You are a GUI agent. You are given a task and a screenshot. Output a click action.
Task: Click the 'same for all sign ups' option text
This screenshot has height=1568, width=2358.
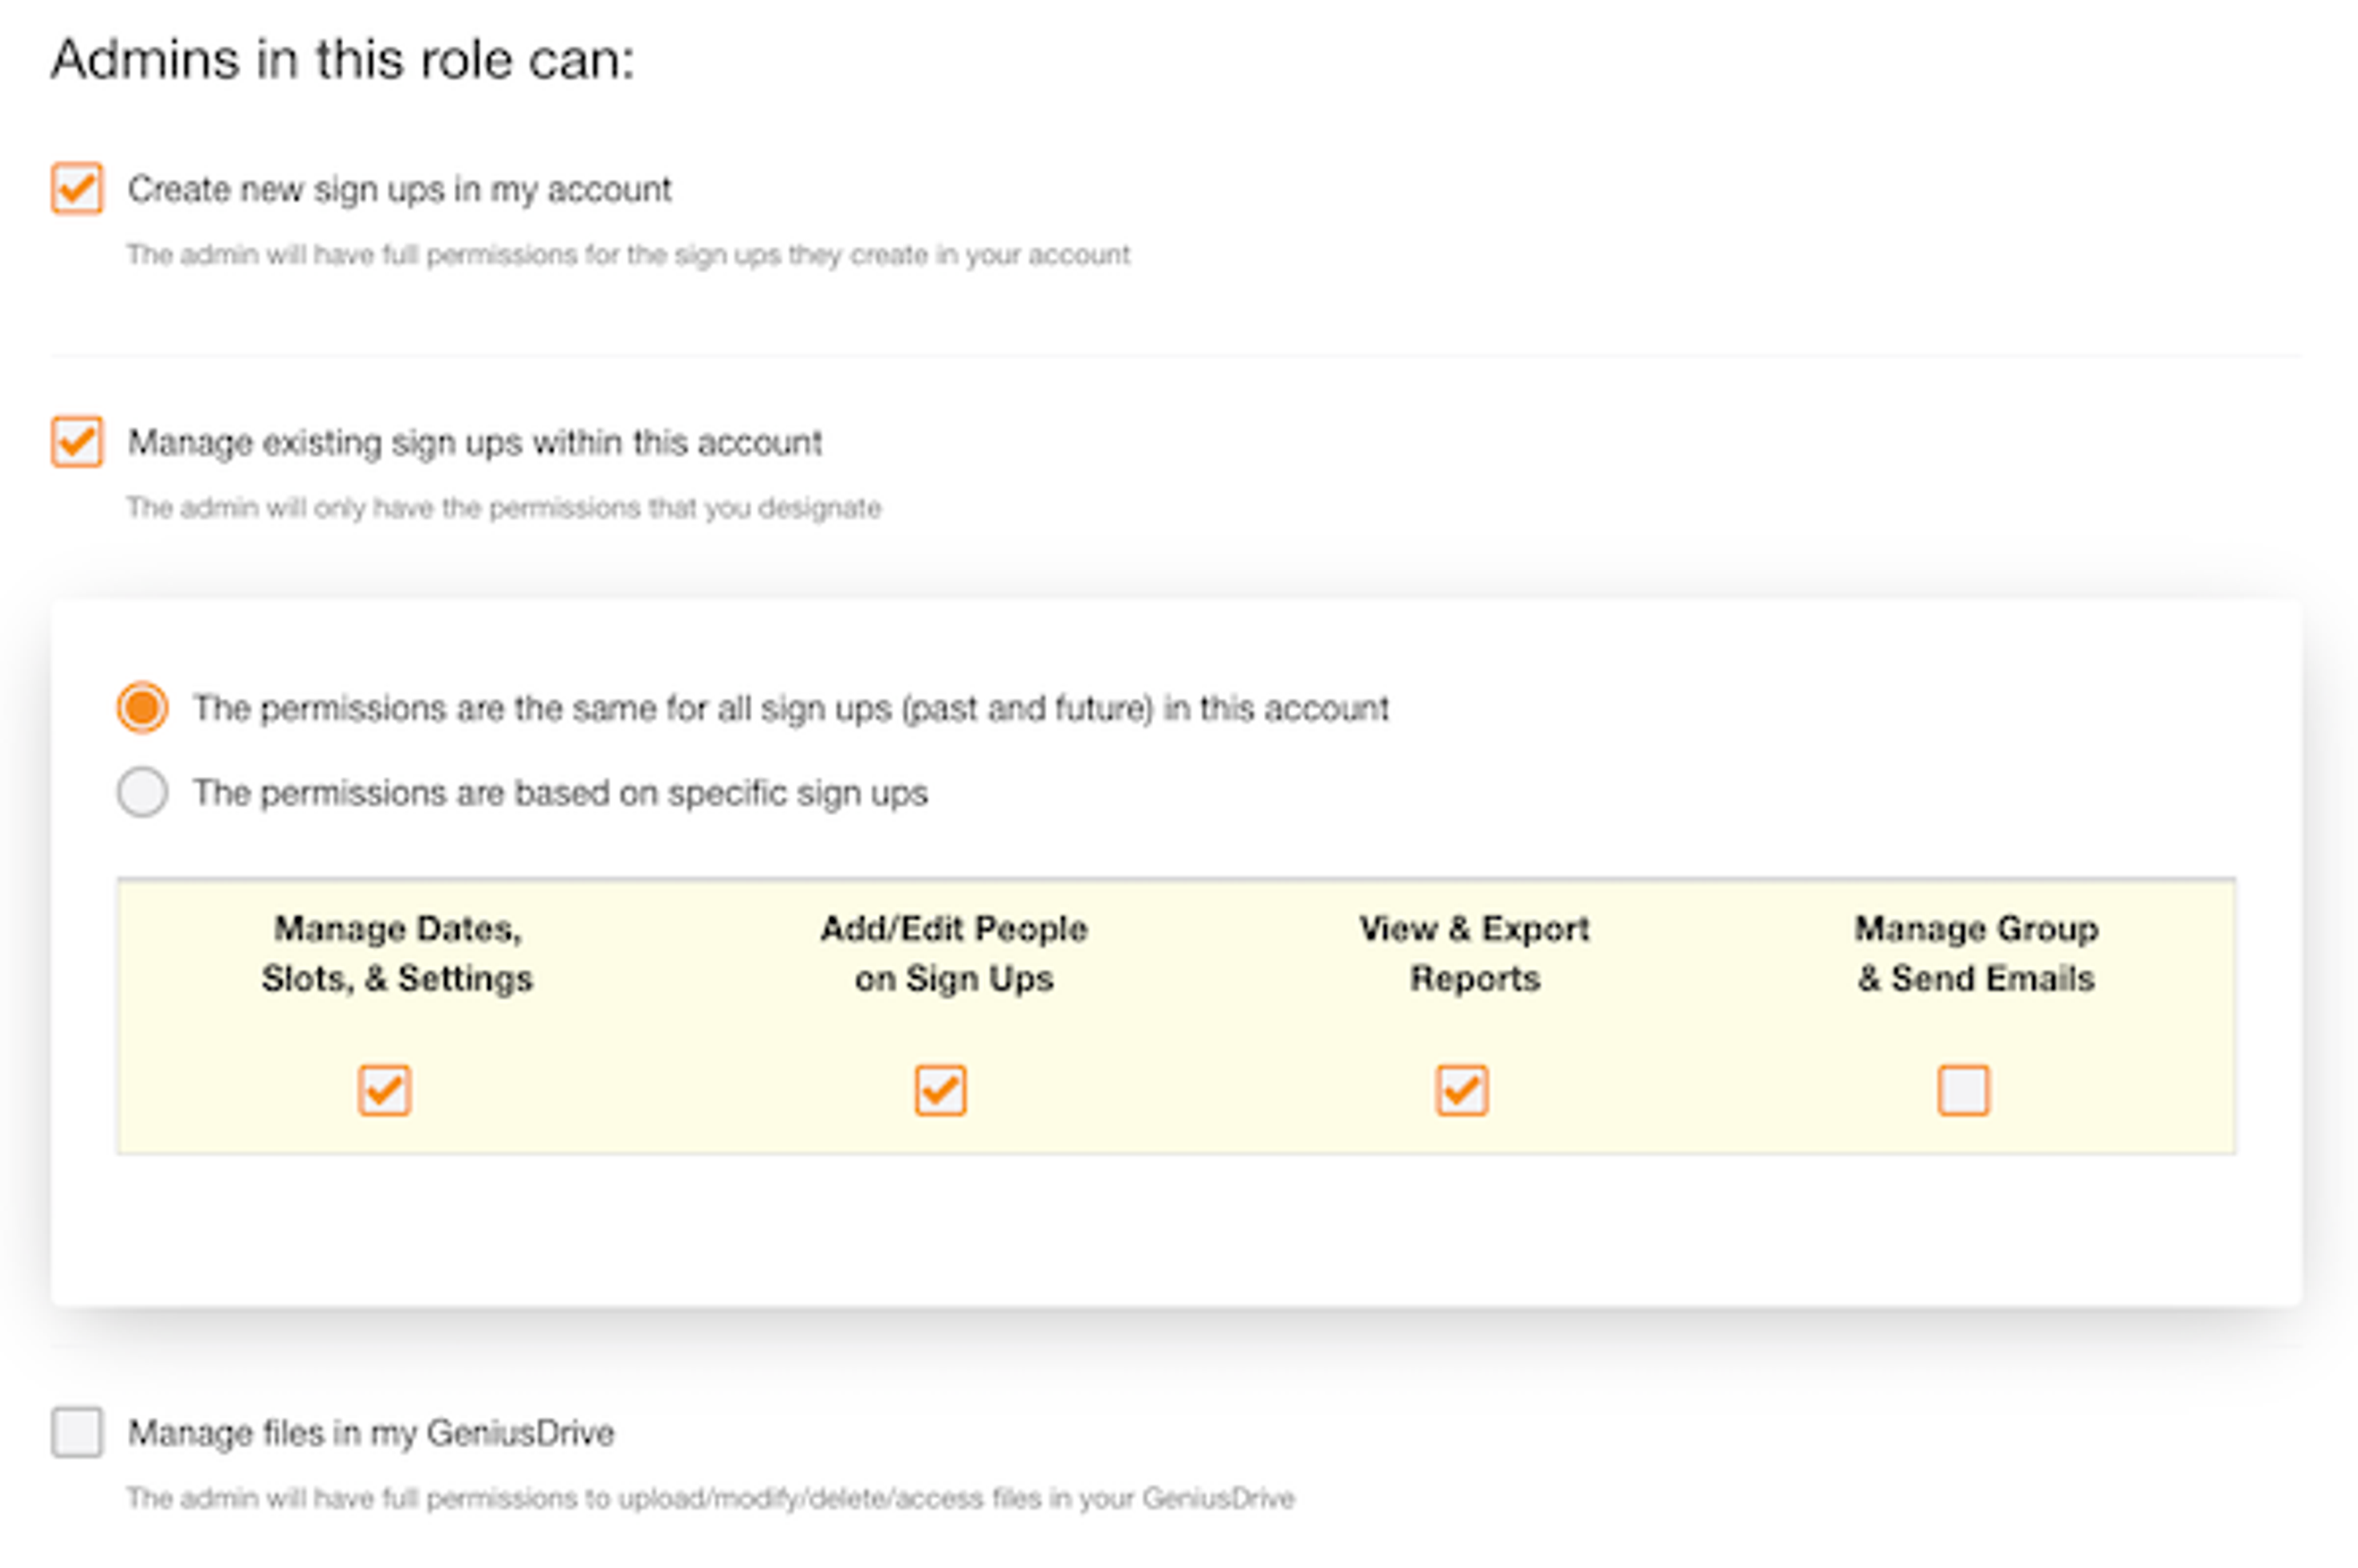pyautogui.click(x=790, y=708)
